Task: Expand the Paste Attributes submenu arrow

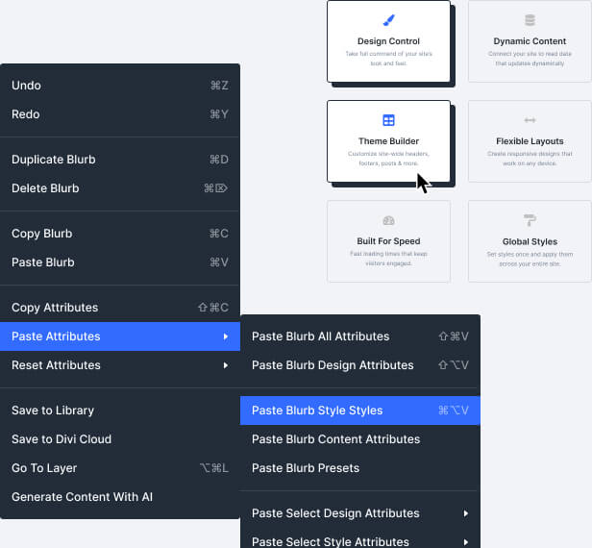Action: click(x=225, y=336)
